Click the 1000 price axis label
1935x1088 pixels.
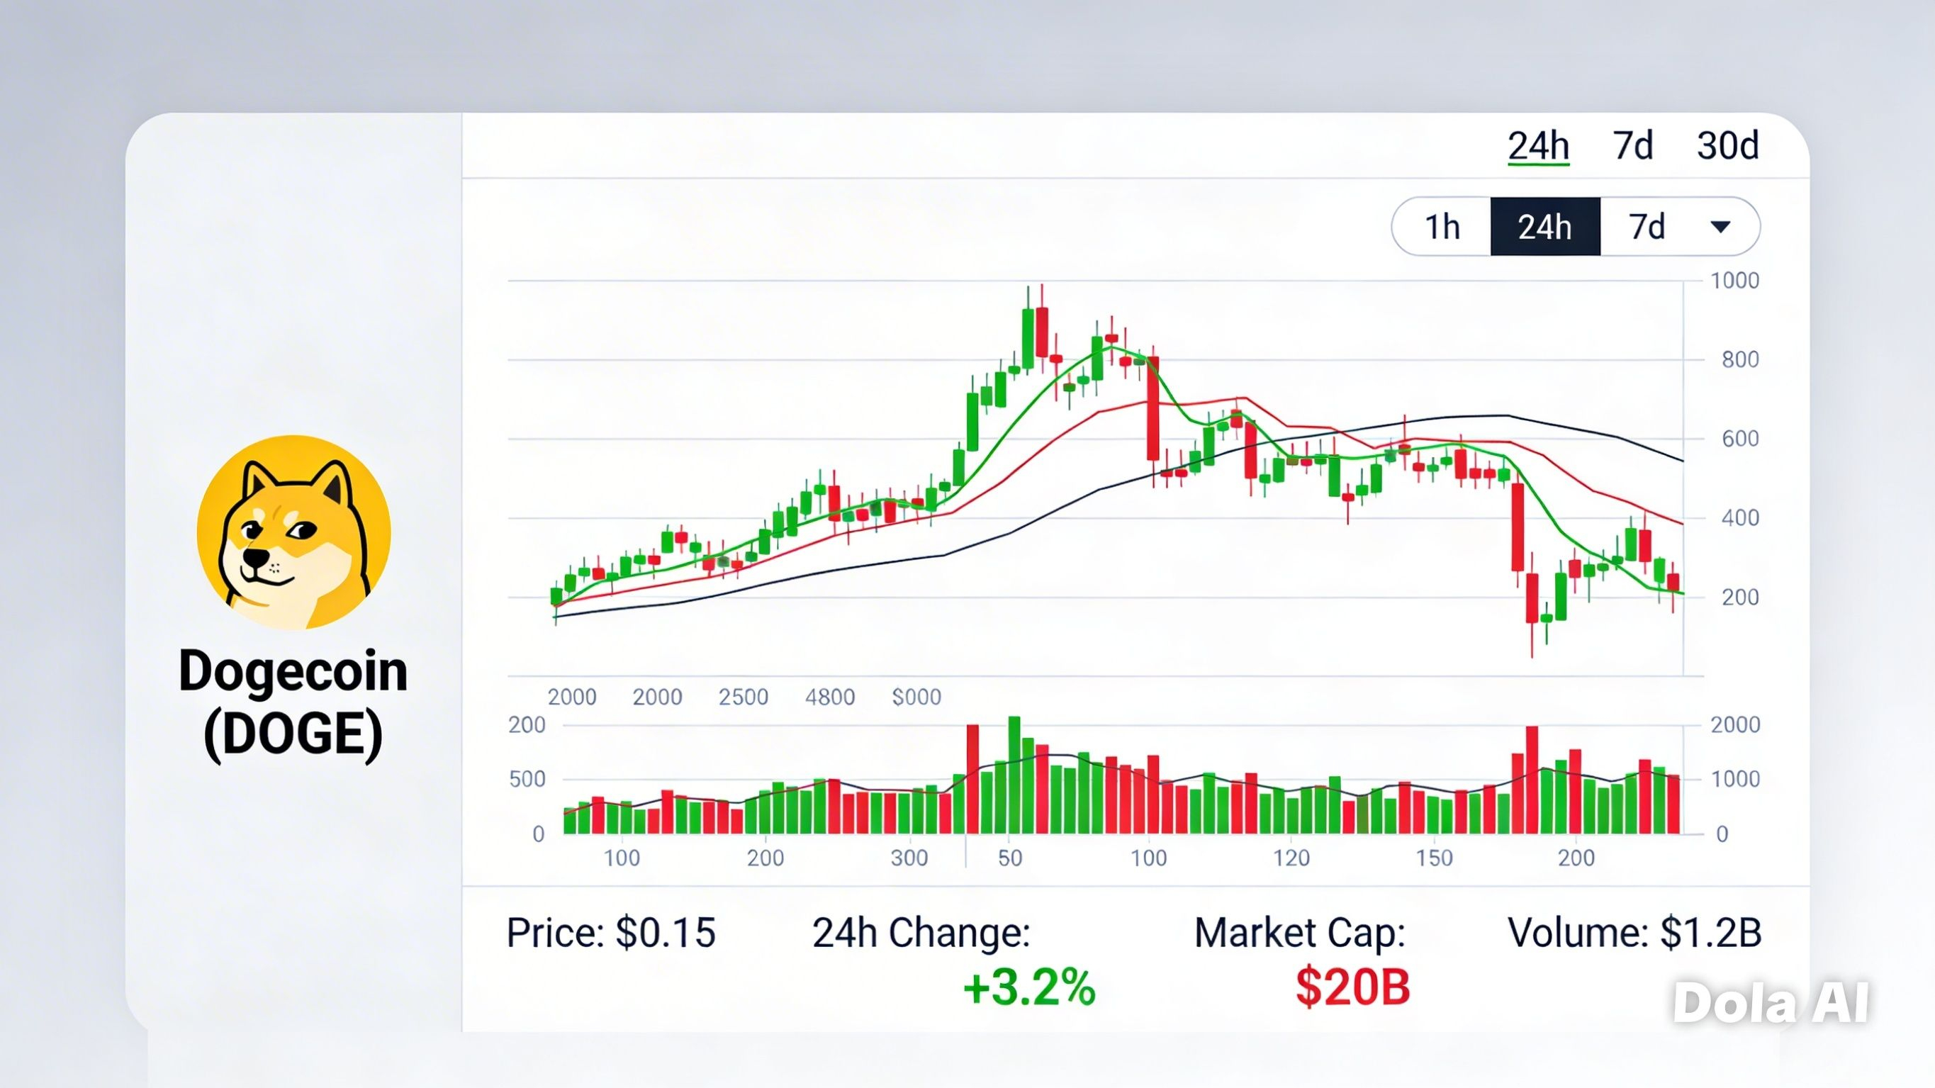point(1734,281)
